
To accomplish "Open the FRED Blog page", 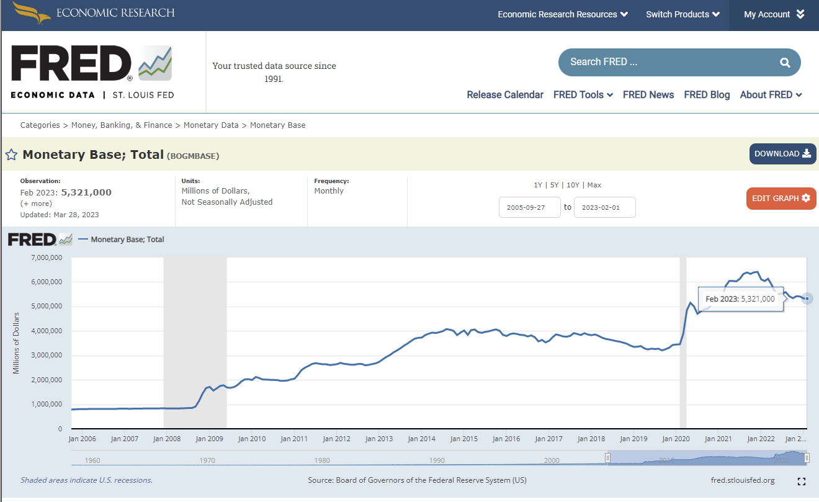I will click(x=707, y=95).
